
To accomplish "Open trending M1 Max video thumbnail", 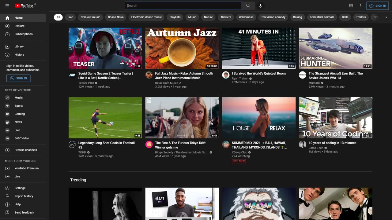I will pyautogui.click(x=182, y=204).
